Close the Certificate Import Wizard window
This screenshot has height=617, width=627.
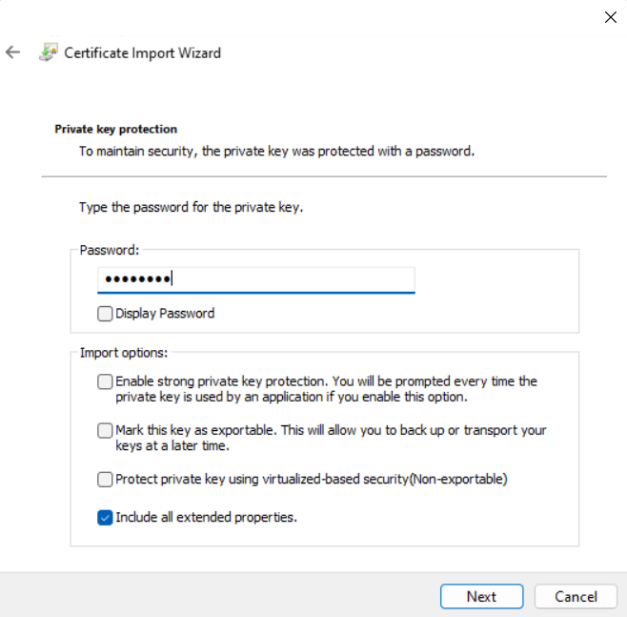pos(611,17)
